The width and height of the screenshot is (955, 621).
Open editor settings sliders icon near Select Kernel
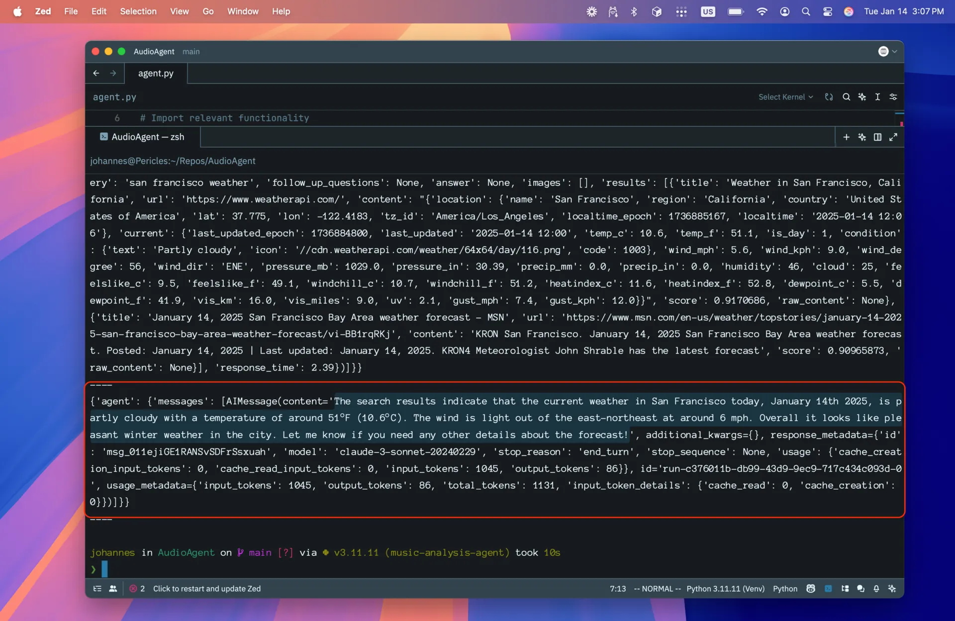tap(893, 96)
